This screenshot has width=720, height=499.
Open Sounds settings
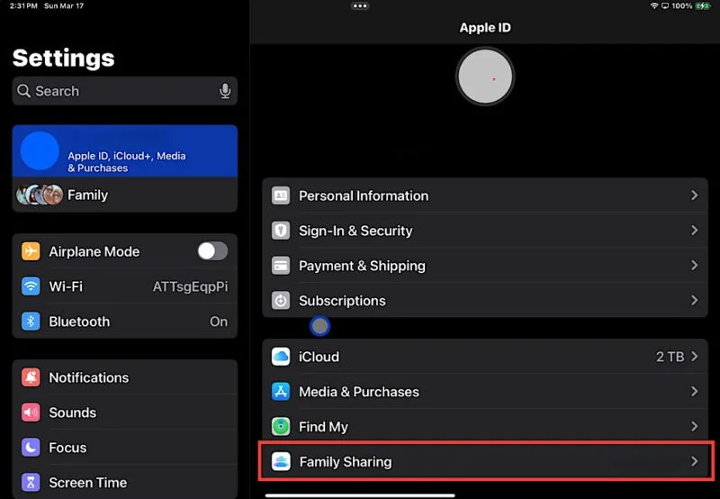125,413
